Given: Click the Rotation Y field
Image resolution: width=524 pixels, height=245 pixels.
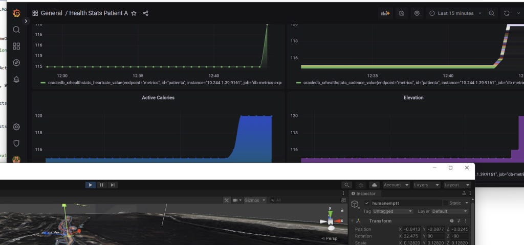Looking at the screenshot, I should (x=436, y=236).
